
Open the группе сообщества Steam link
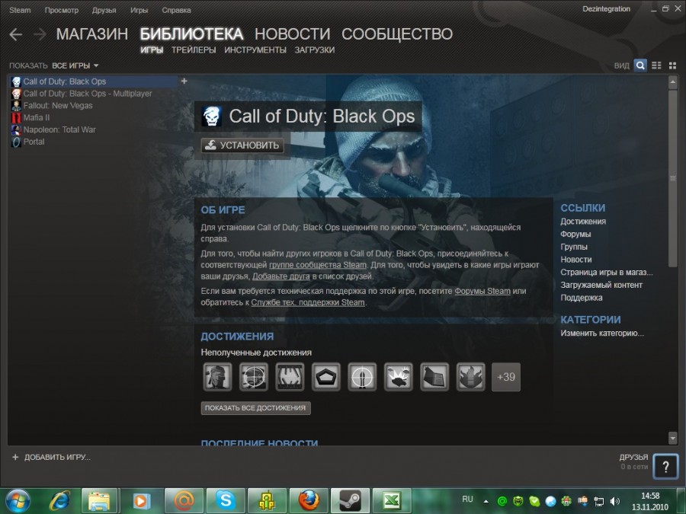point(318,265)
